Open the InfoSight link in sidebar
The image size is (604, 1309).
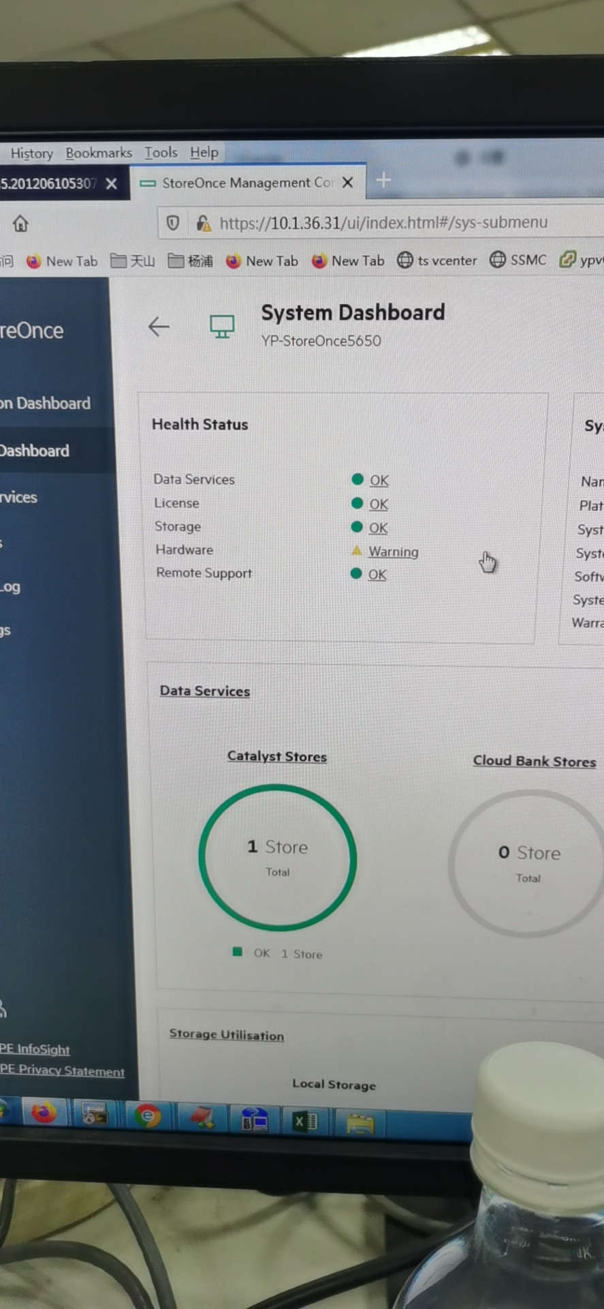[35, 1049]
